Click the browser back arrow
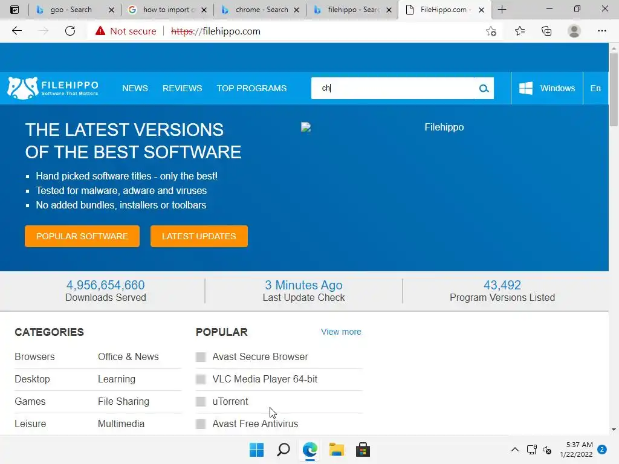 (16, 31)
